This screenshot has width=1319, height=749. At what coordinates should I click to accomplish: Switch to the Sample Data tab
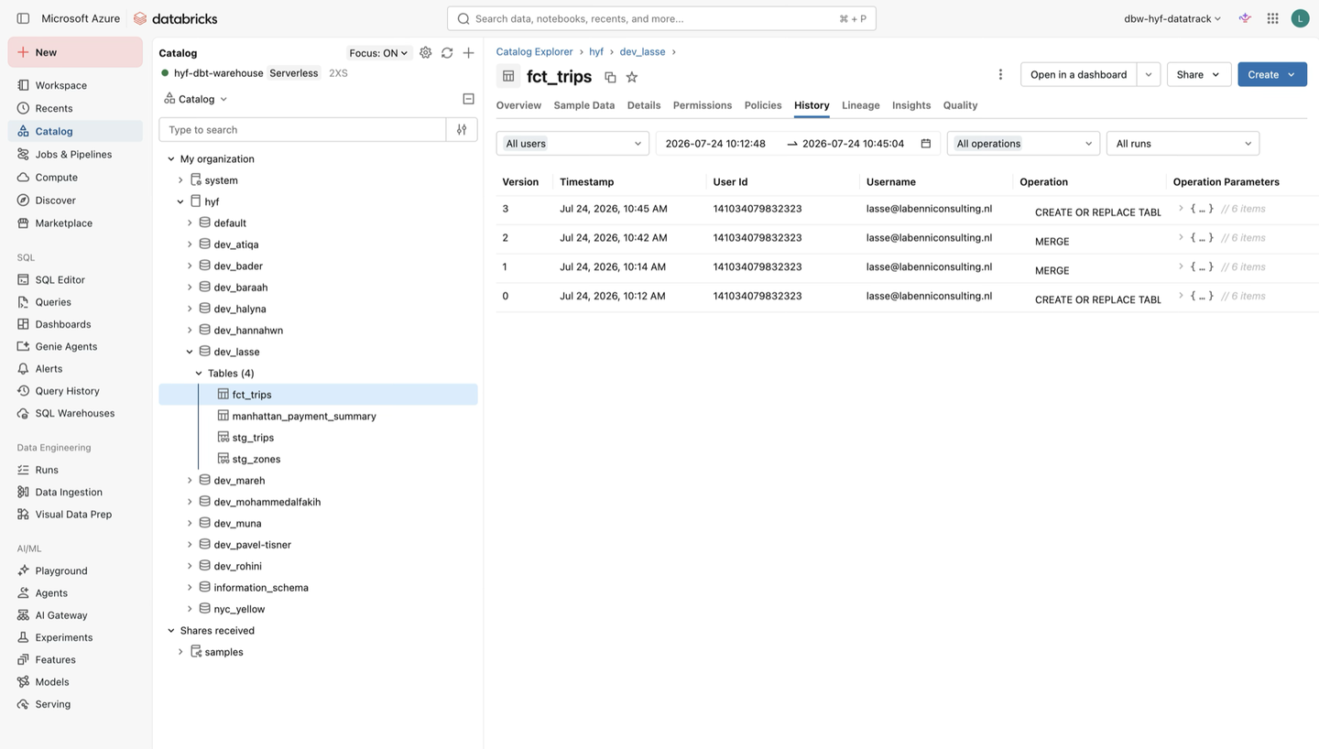pos(584,105)
